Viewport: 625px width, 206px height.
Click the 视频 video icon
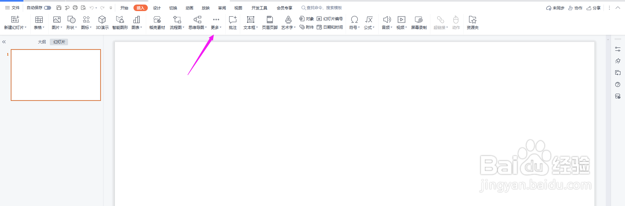tap(402, 20)
